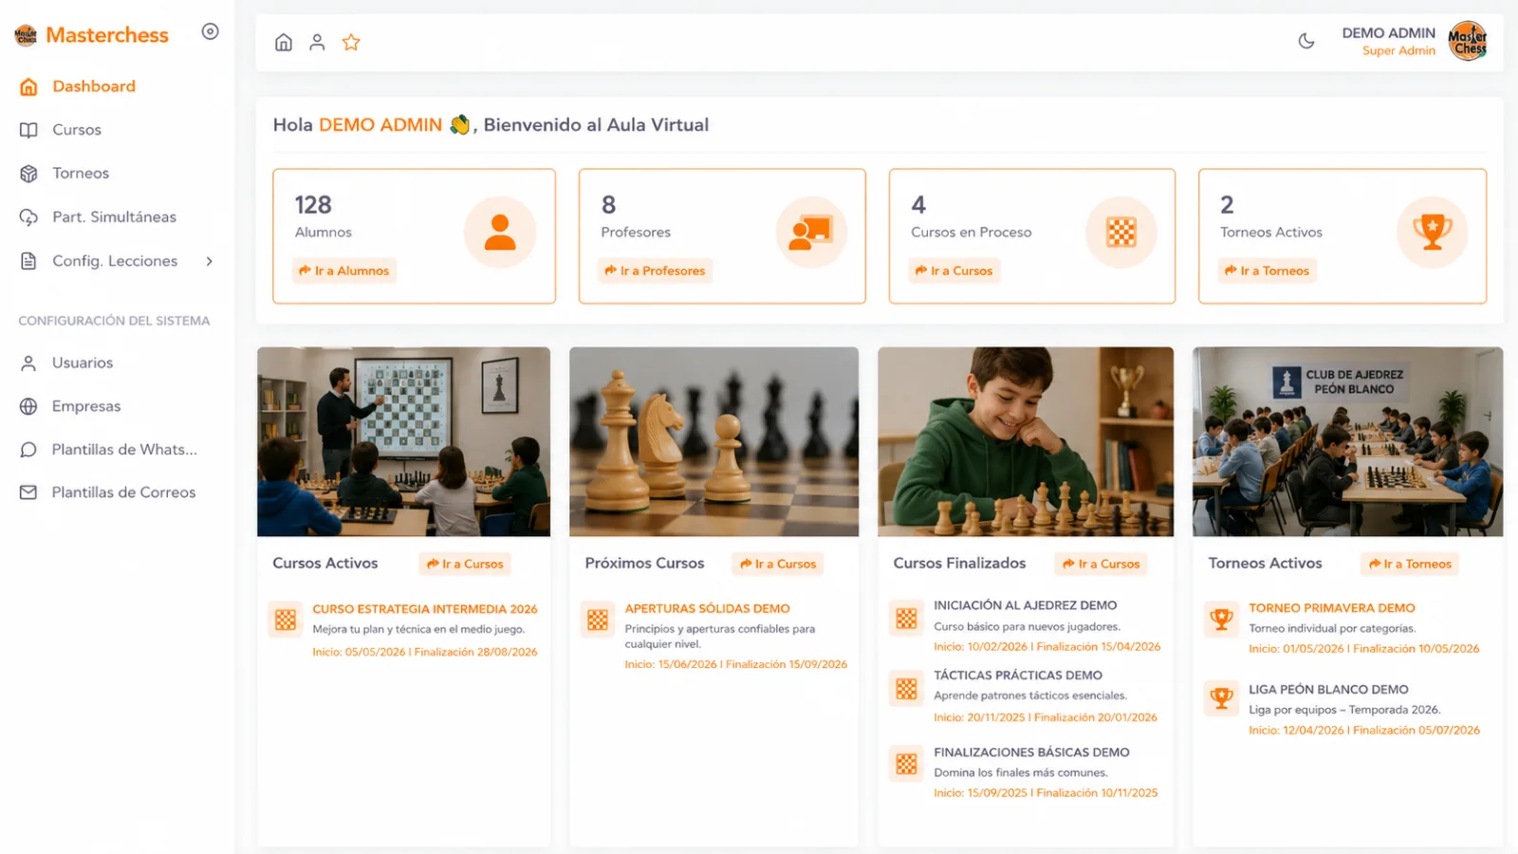Click the Iniciación al Ajedrez board icon

click(x=907, y=619)
